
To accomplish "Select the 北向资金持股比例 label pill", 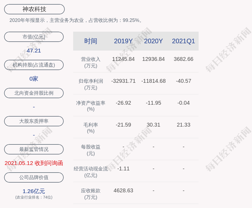I will click(x=34, y=93).
